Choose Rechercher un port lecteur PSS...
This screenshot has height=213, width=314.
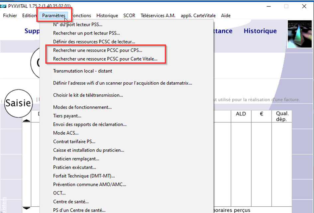[x=127, y=33]
